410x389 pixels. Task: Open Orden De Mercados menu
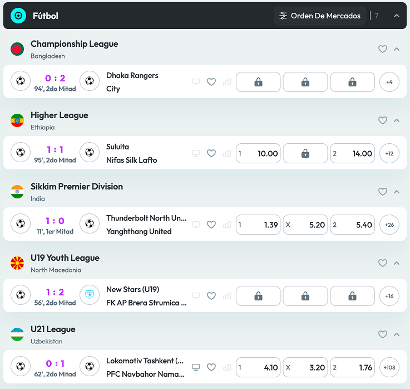click(x=320, y=16)
